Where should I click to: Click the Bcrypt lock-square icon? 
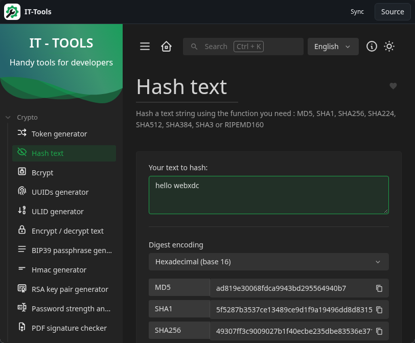[x=22, y=172]
